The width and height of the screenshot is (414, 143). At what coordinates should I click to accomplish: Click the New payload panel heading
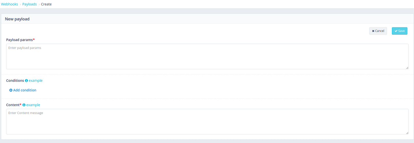click(17, 19)
